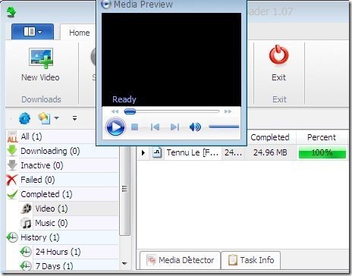
Task: Click play in Media Preview
Action: (x=115, y=127)
